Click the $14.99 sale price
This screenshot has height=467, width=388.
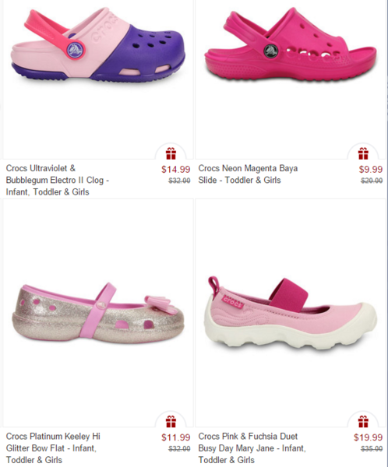tap(175, 170)
